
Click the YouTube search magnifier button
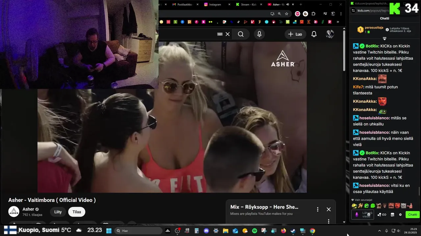click(241, 34)
